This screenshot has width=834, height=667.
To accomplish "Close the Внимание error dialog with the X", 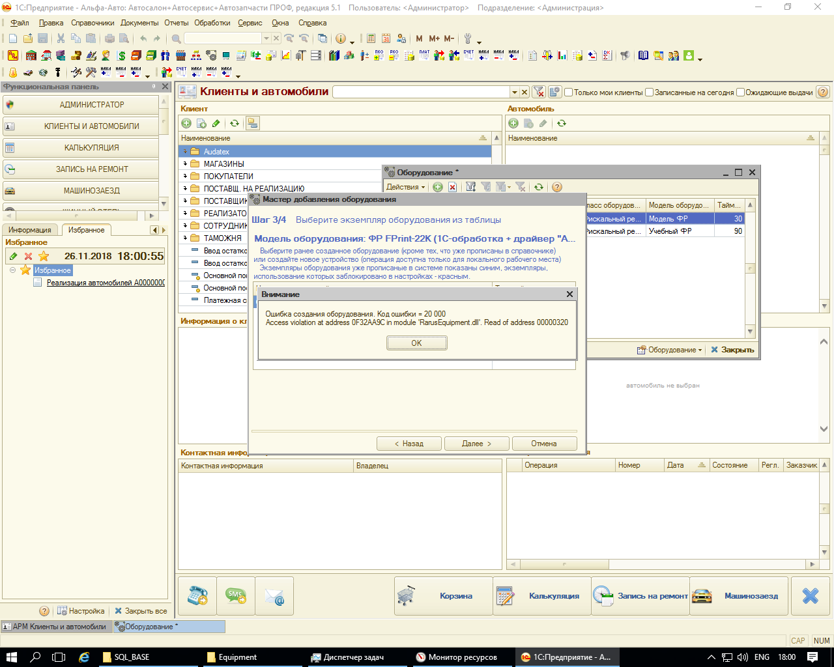I will click(569, 294).
